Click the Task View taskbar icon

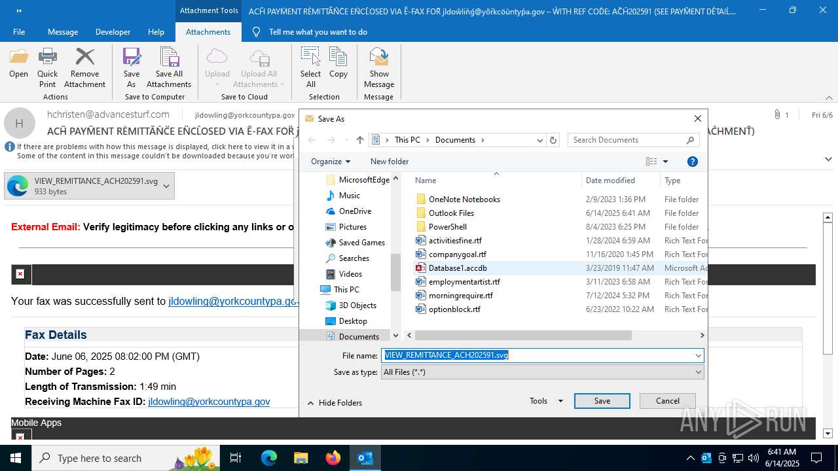point(236,458)
